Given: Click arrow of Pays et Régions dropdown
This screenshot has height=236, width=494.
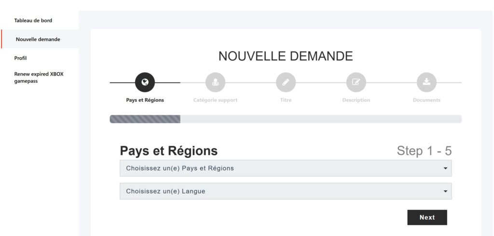Looking at the screenshot, I should coord(445,169).
